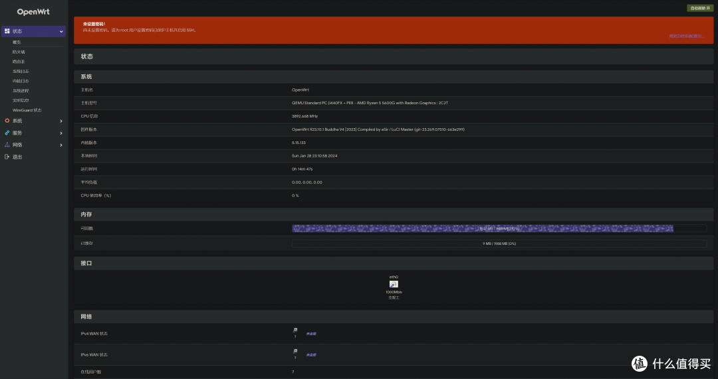Open 概览 in the sidebar
718x379 pixels.
click(17, 42)
